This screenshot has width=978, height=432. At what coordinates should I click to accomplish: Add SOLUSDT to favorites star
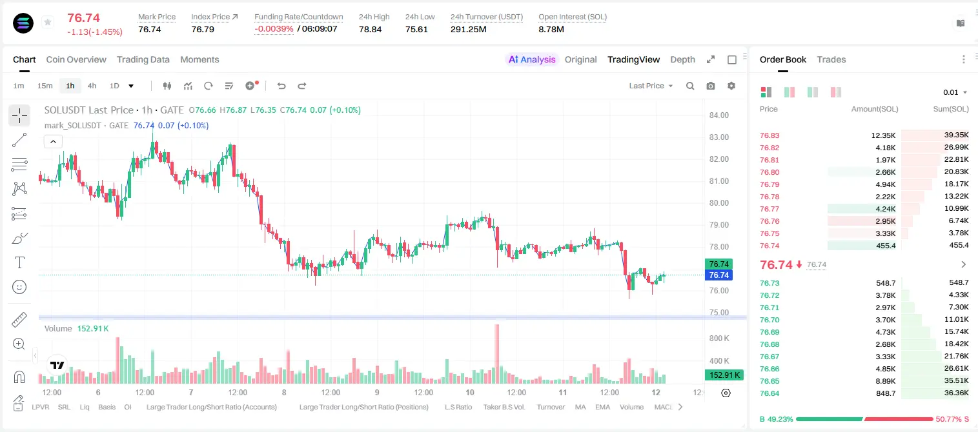pos(47,23)
